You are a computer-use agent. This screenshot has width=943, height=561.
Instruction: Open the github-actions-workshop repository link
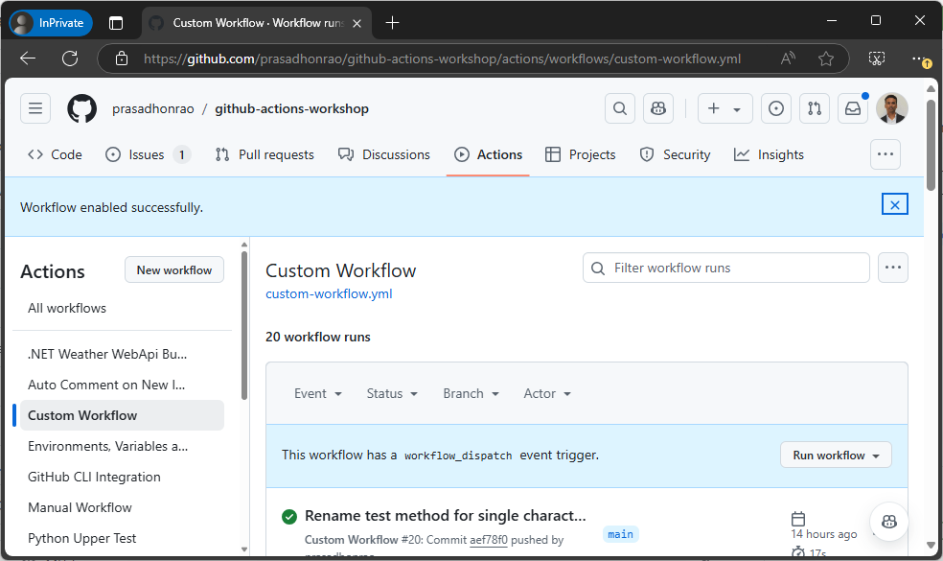click(x=291, y=109)
